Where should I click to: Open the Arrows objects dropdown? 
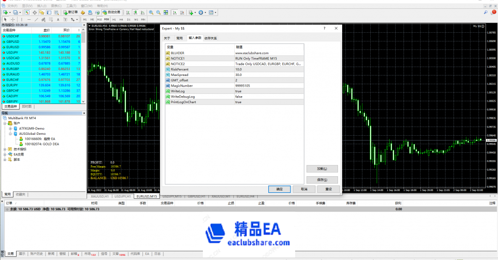point(74,19)
